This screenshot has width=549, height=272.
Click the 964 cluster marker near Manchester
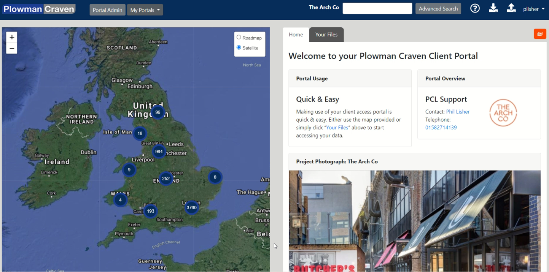point(159,152)
